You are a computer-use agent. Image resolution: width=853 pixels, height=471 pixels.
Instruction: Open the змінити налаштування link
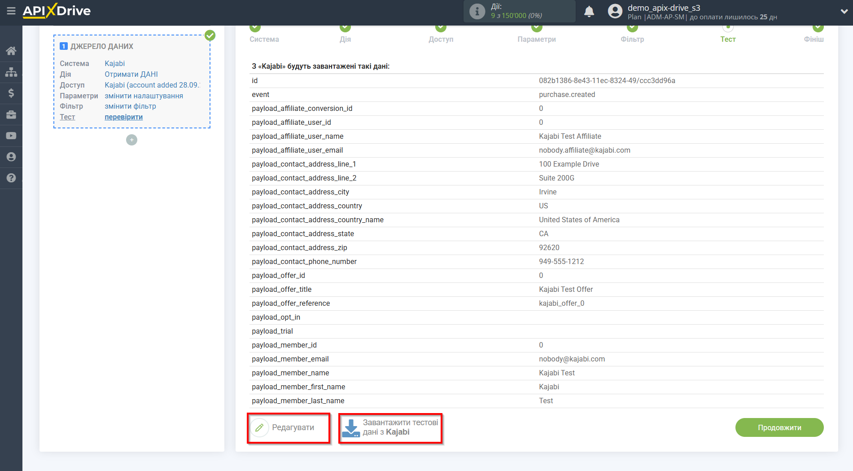(144, 96)
